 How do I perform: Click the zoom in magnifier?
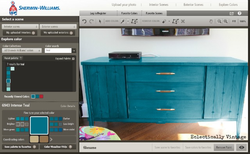coord(225,21)
